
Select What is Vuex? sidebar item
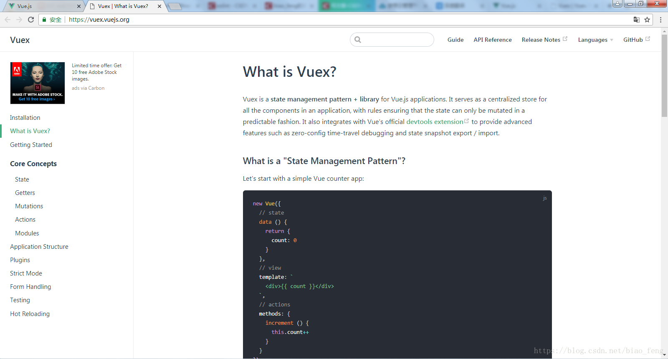(30, 131)
